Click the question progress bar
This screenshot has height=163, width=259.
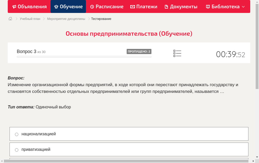(84, 57)
